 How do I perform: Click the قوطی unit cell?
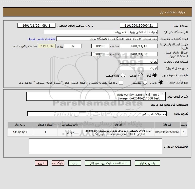[70, 132]
